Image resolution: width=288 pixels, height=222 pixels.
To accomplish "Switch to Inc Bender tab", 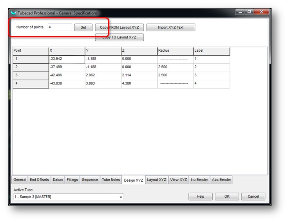I will (x=199, y=180).
